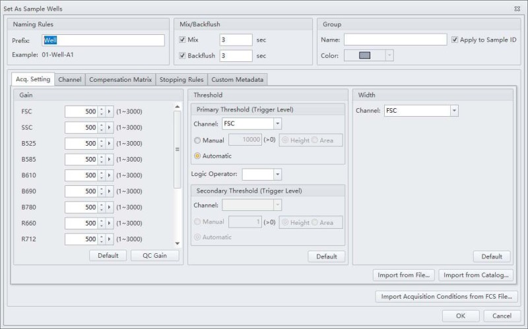528x329 pixels.
Task: Click the Threshold panel Default button
Action: click(326, 256)
